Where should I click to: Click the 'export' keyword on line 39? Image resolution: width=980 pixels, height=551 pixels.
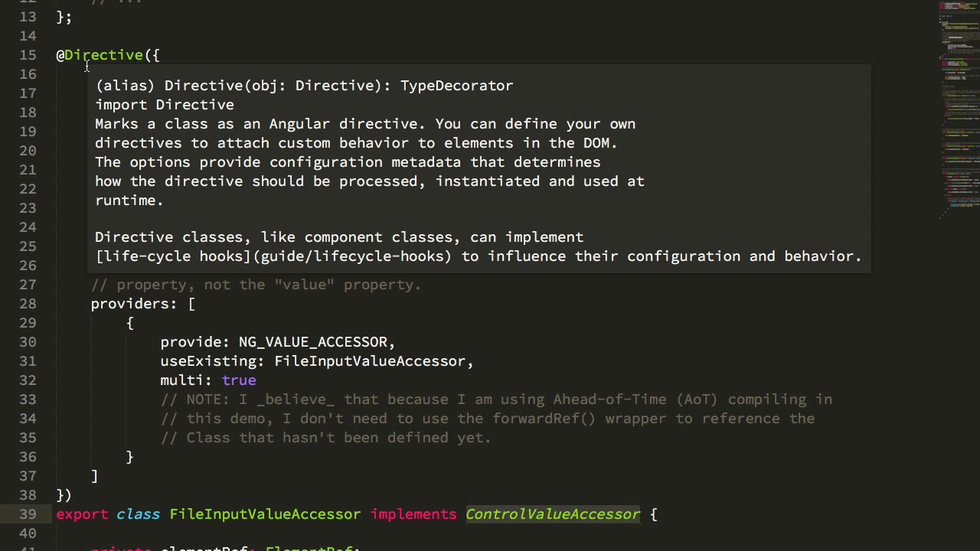coord(82,514)
